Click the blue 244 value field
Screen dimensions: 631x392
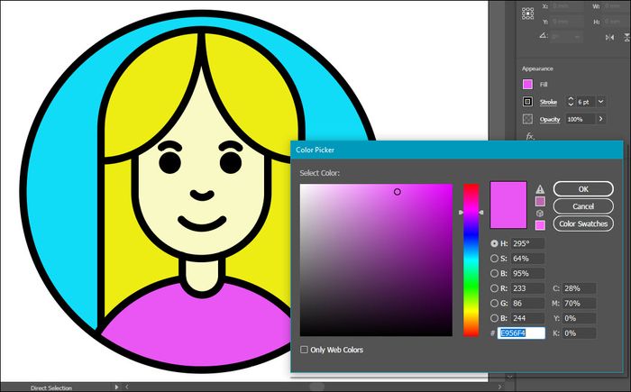click(527, 318)
